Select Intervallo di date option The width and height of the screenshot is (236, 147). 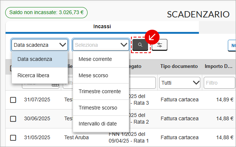pos(101,124)
